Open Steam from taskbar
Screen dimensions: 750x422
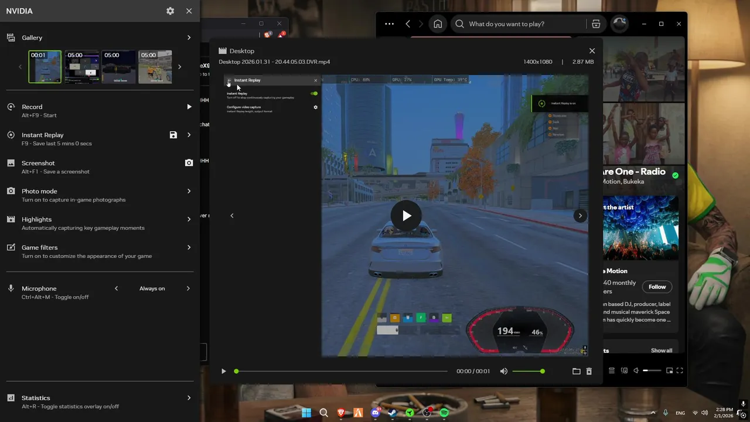pos(393,413)
